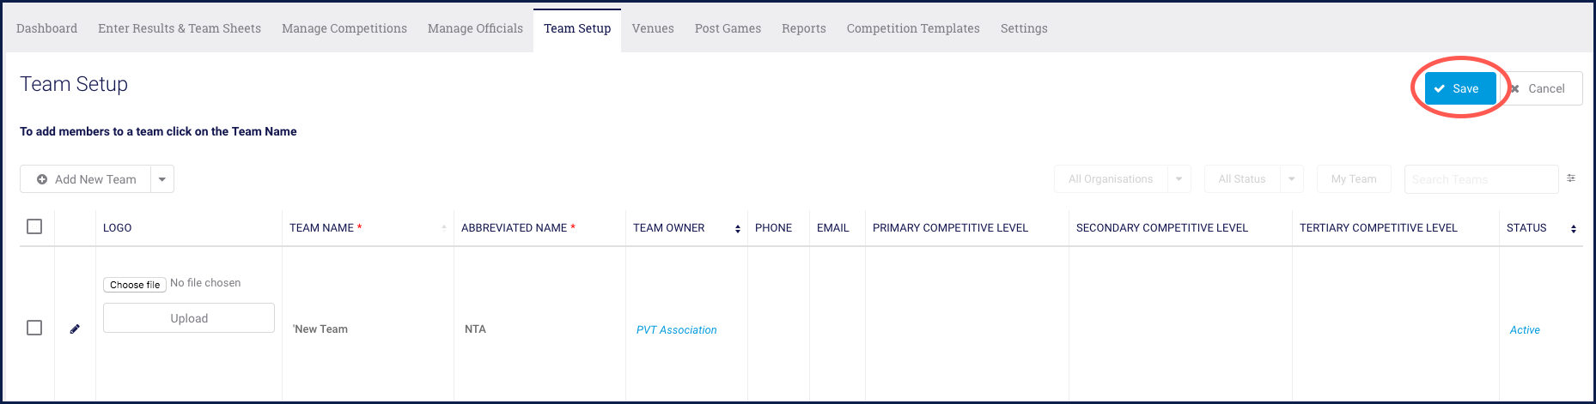Screen dimensions: 1596x404
Task: Switch to the Manage Competitions tab
Action: click(x=344, y=28)
